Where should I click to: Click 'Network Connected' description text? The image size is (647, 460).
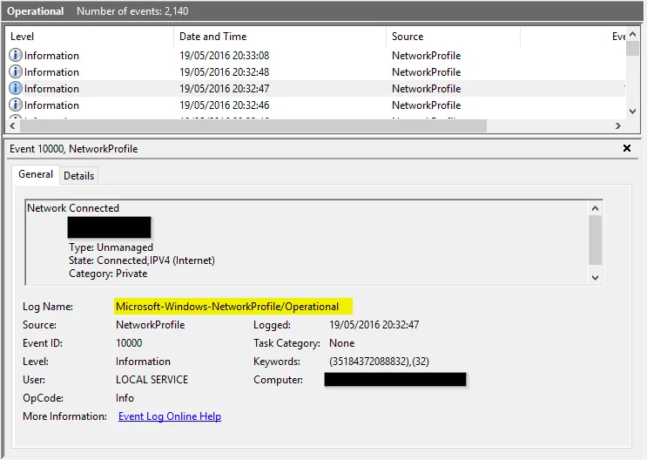click(73, 207)
